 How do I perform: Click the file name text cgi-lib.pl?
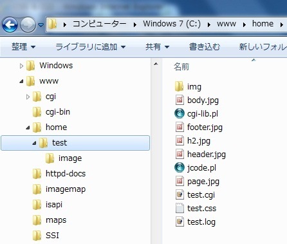(203, 114)
